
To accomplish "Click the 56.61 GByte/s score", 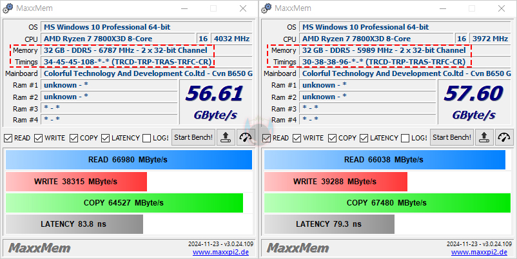I will (x=215, y=102).
